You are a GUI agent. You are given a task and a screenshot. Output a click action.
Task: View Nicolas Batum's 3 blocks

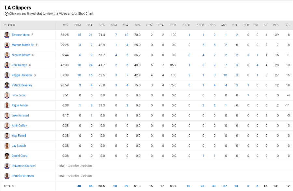[x=248, y=55]
